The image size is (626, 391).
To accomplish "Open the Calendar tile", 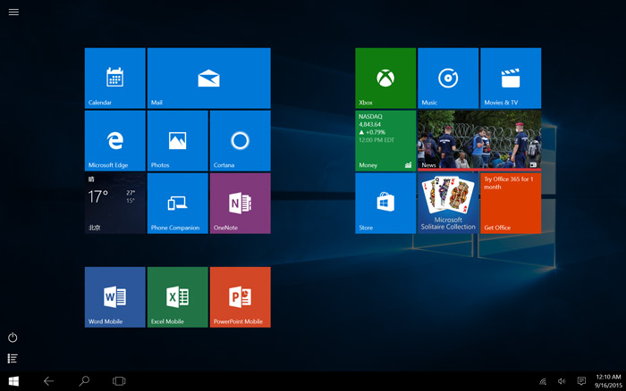I will pyautogui.click(x=114, y=79).
